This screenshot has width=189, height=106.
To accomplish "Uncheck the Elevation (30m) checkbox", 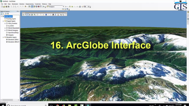I will pos(7,39).
